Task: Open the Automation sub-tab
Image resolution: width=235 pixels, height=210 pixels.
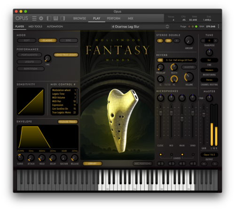Action: click(55, 26)
